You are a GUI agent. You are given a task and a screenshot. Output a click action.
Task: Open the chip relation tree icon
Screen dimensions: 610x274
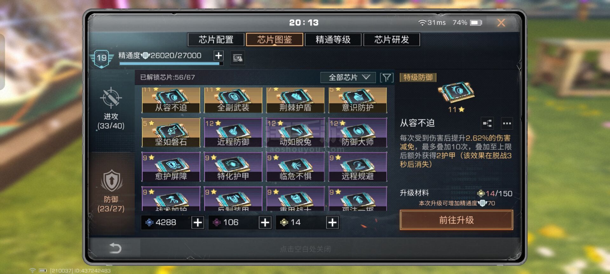(488, 123)
